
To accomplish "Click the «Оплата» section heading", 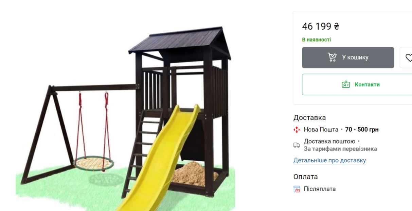I will (305, 177).
